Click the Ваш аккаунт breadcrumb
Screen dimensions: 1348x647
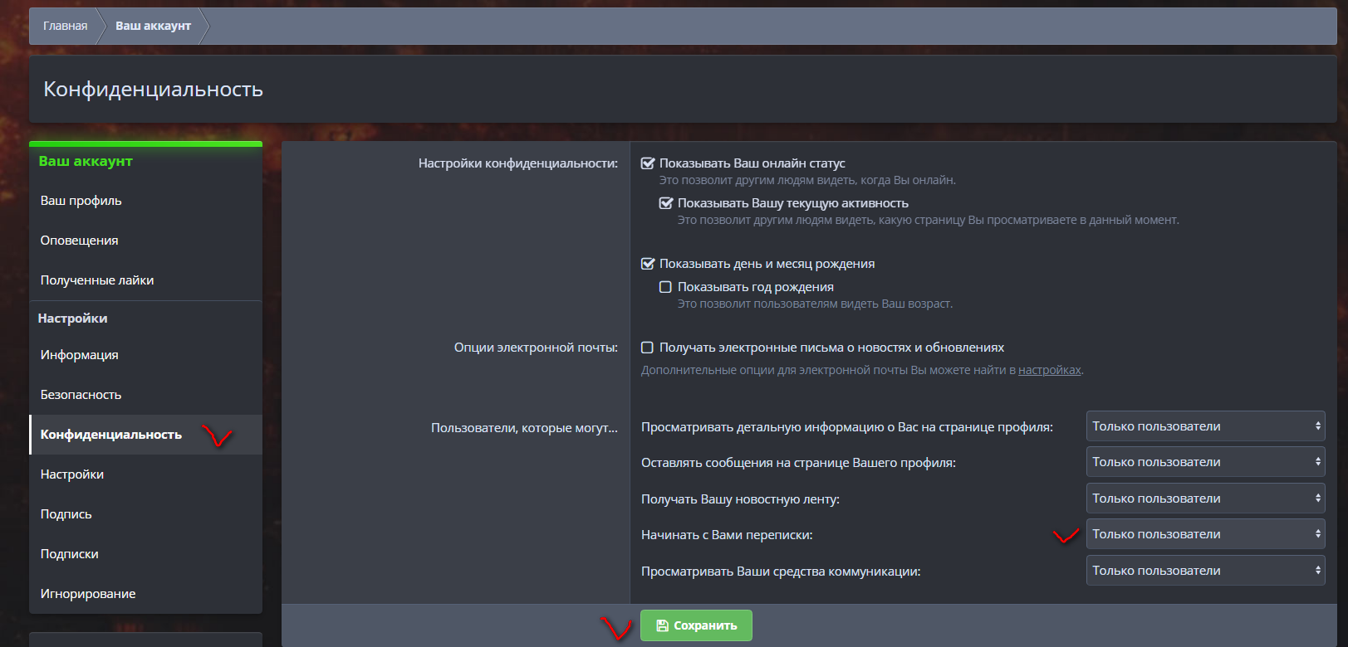(153, 26)
